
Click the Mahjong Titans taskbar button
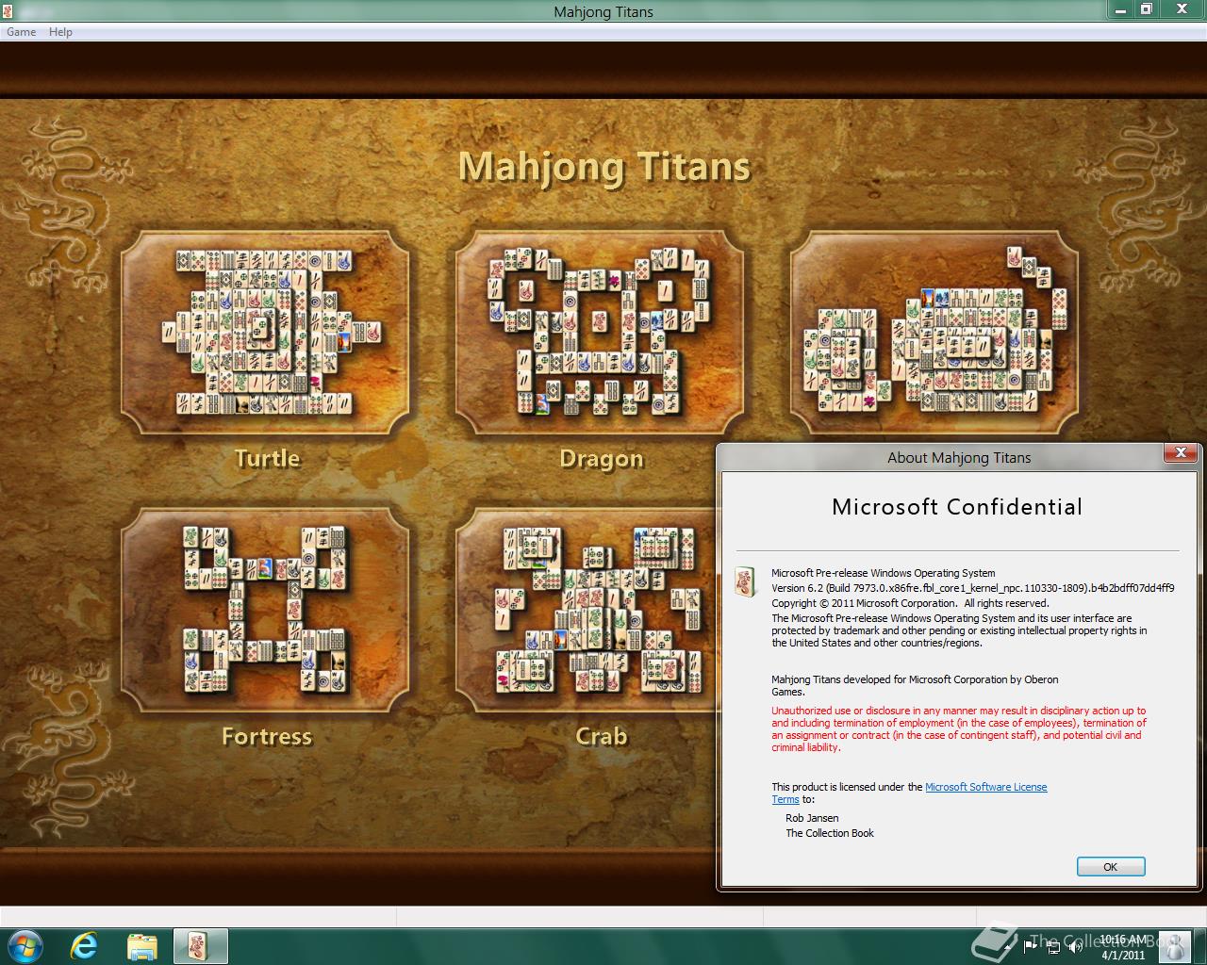(x=200, y=945)
